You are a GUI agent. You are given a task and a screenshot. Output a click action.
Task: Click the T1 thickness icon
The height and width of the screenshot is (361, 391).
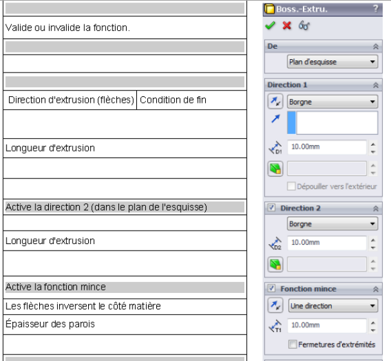[x=275, y=326]
